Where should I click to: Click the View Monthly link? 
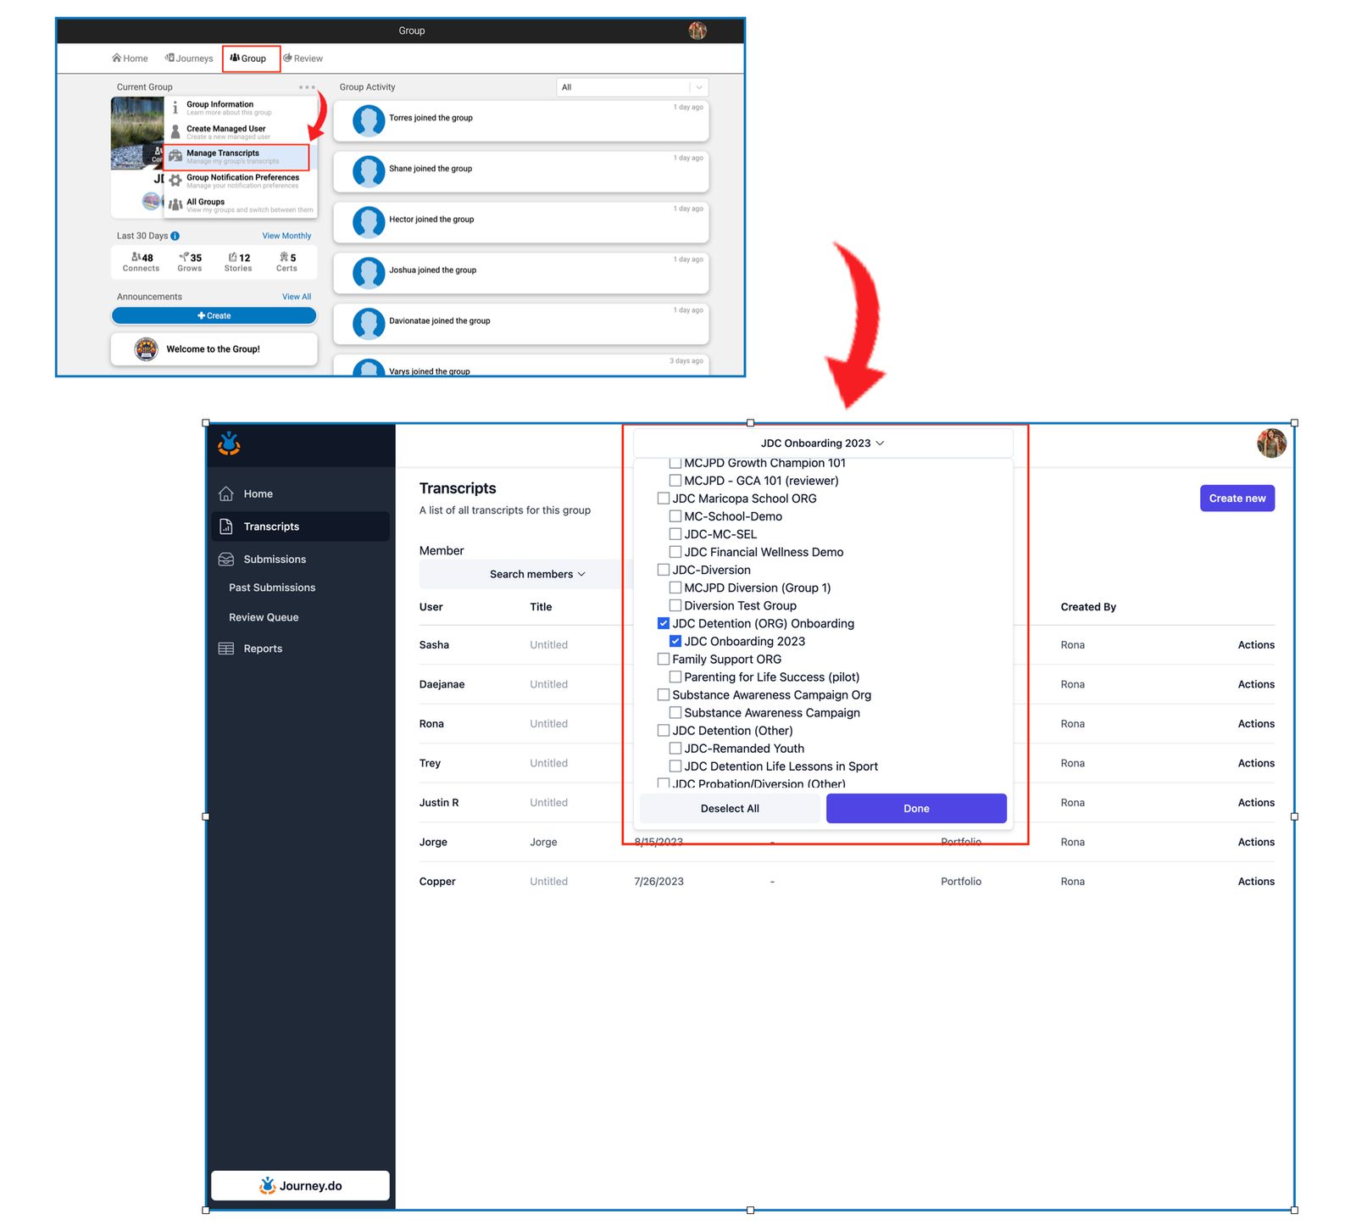(x=286, y=237)
